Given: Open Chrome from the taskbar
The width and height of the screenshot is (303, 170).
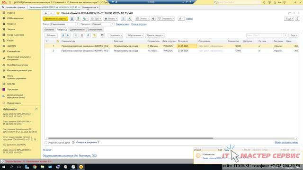Looking at the screenshot, I should [35, 167].
